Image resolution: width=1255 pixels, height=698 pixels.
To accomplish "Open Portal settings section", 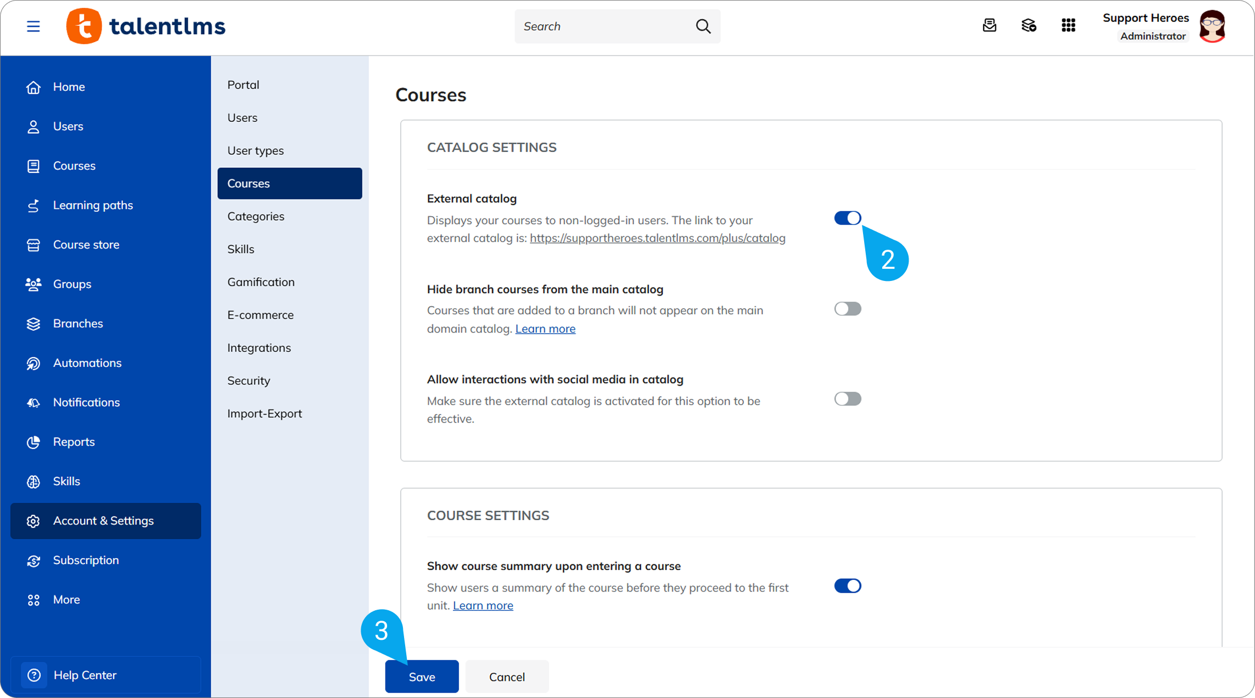I will click(289, 85).
